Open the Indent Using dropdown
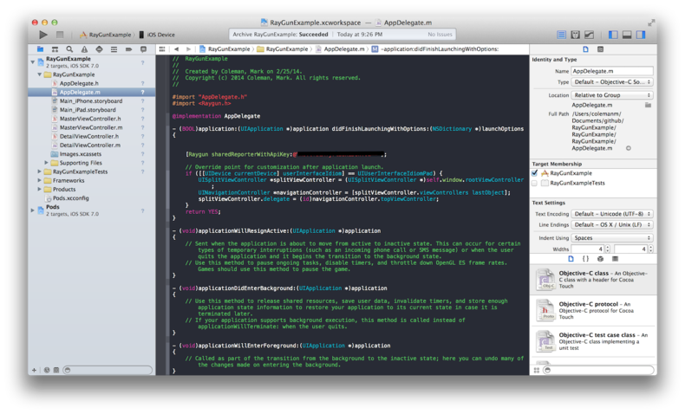This screenshot has height=414, width=685. coord(612,238)
